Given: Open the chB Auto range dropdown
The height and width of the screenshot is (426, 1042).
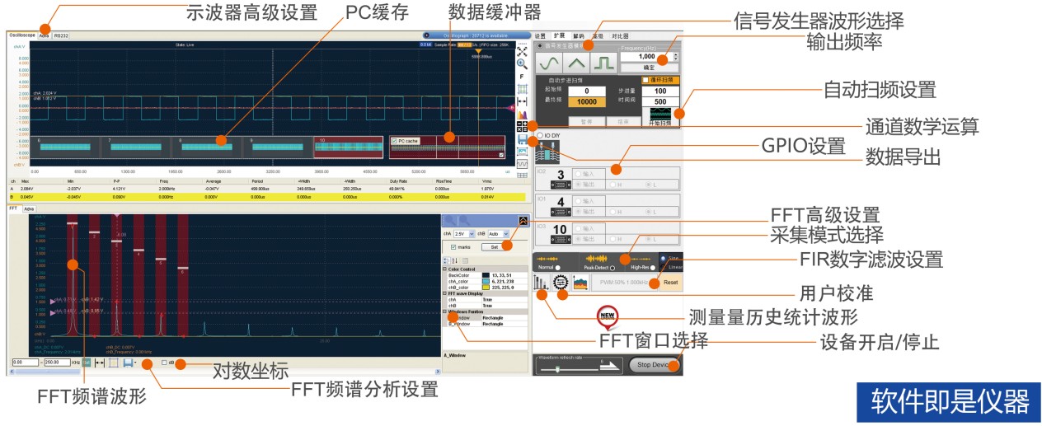Looking at the screenshot, I should (499, 234).
